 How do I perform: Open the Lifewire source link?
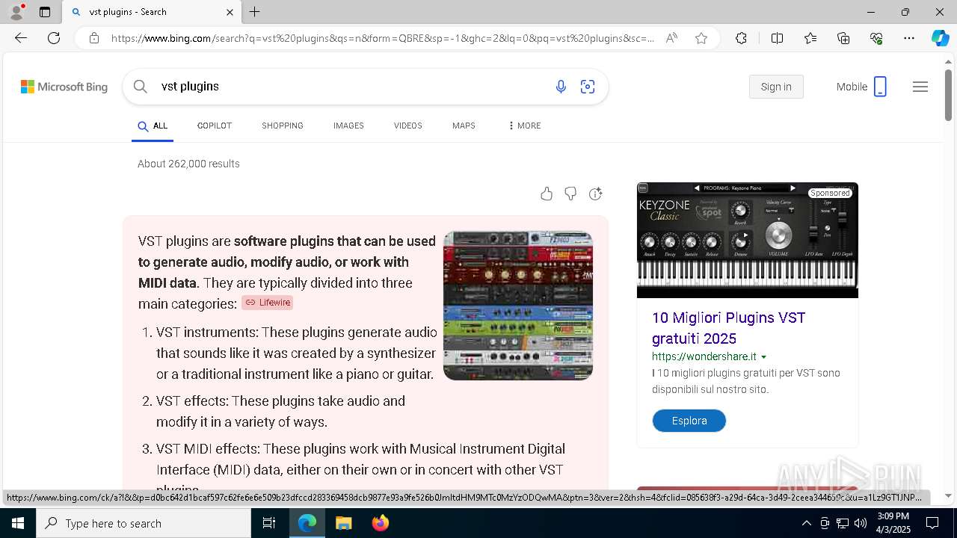coord(267,303)
